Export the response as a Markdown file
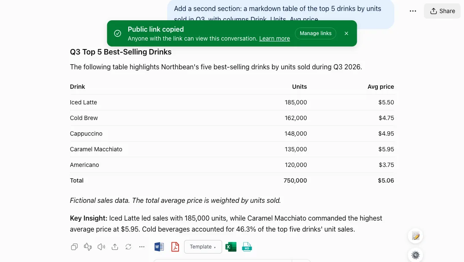Viewport: 464px width, 262px height. 247,247
